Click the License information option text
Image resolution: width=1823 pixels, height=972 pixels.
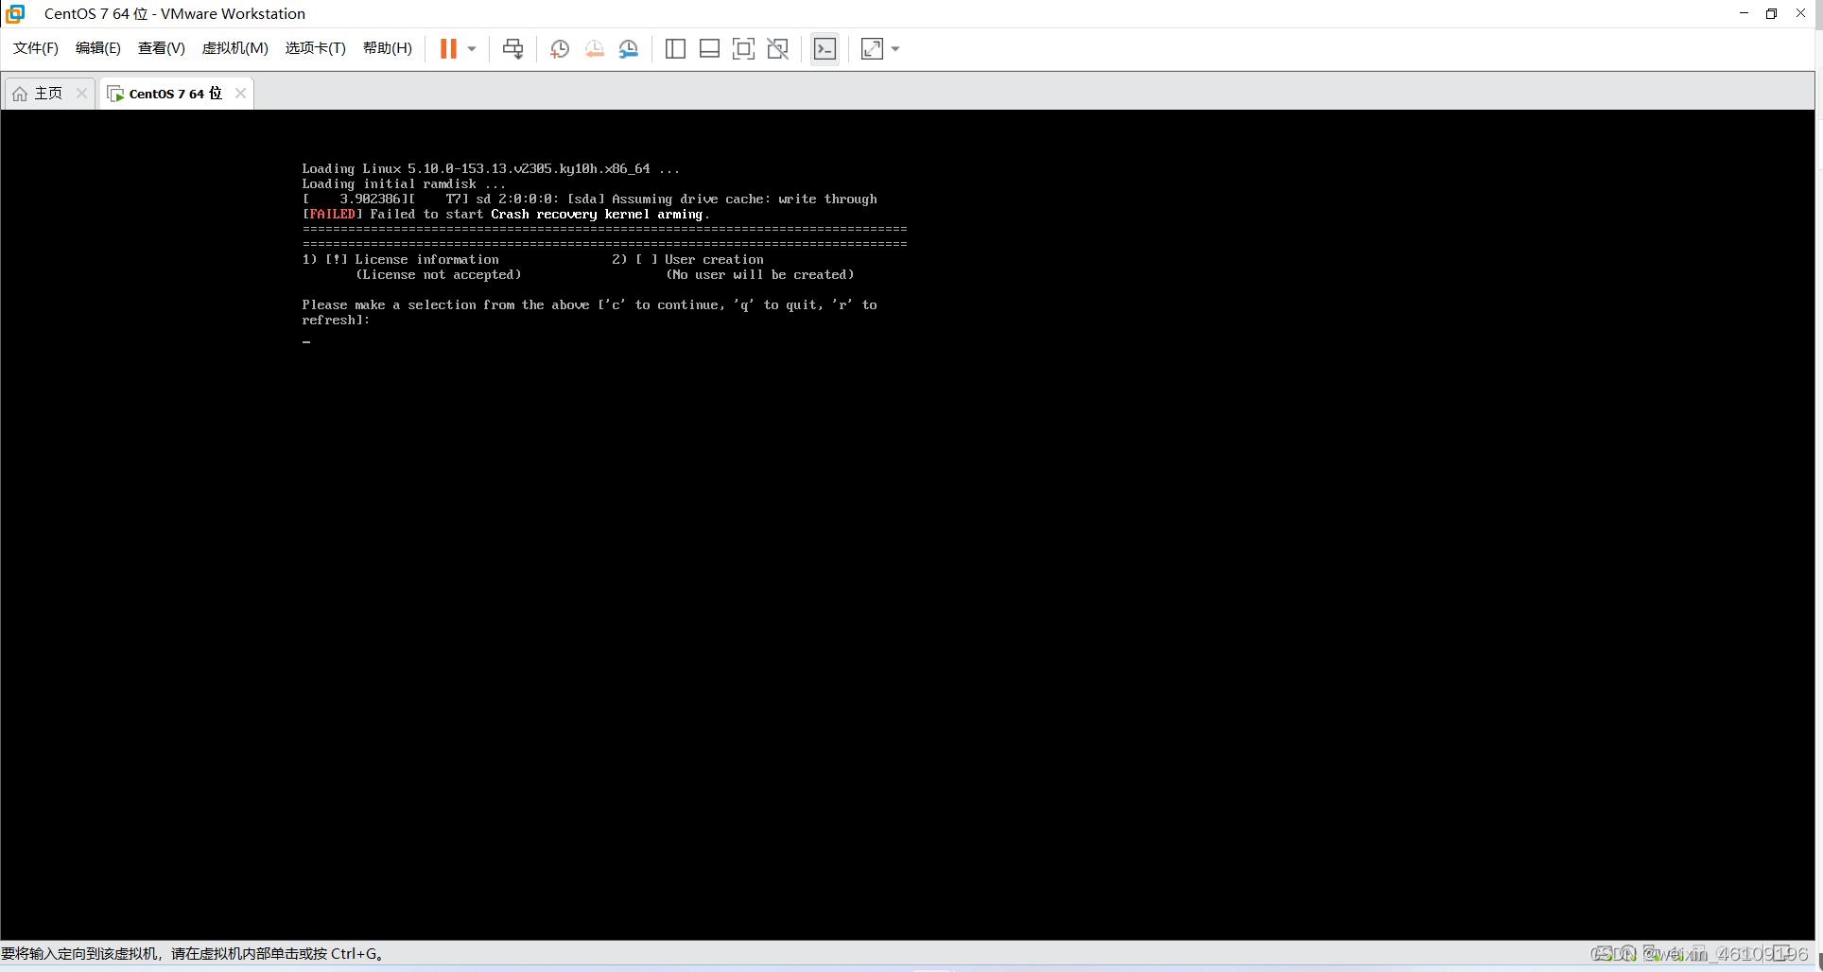426,260
